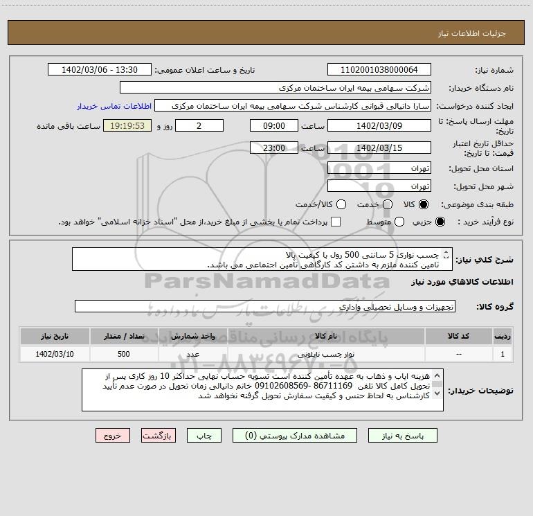Click the remaining time countdown 19:19:53

point(127,125)
